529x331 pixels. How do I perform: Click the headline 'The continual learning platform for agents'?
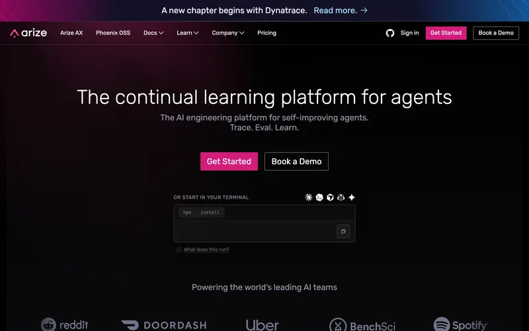(x=264, y=97)
